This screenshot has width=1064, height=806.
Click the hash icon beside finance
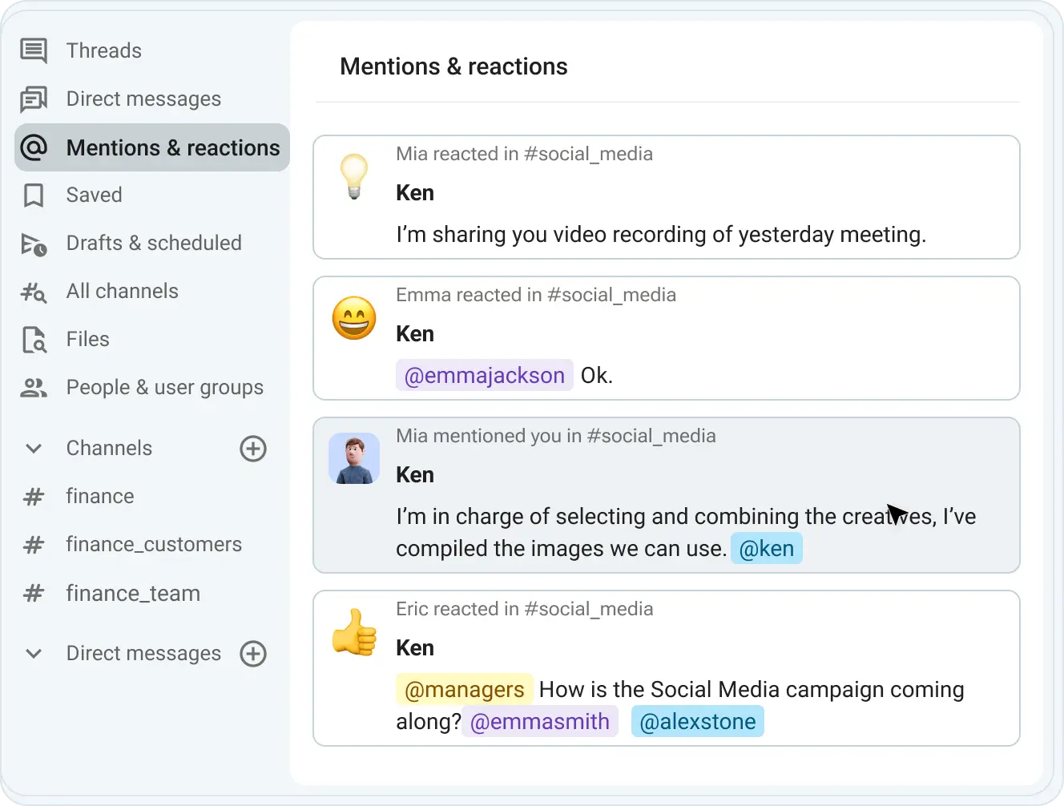pyautogui.click(x=34, y=497)
